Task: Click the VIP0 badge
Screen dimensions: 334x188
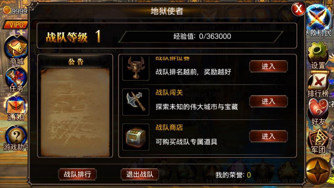Action: tap(15, 25)
